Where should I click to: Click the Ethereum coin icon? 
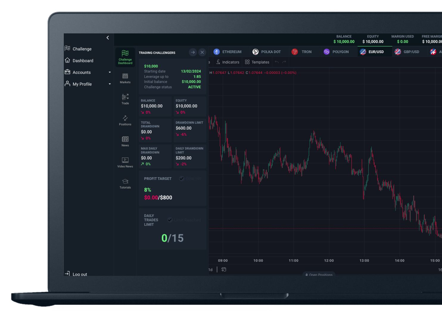pos(217,52)
